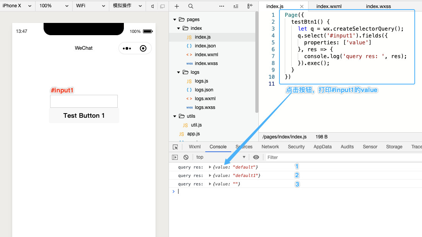Image resolution: width=422 pixels, height=237 pixels.
Task: Expand the first query res object
Action: pos(210,167)
